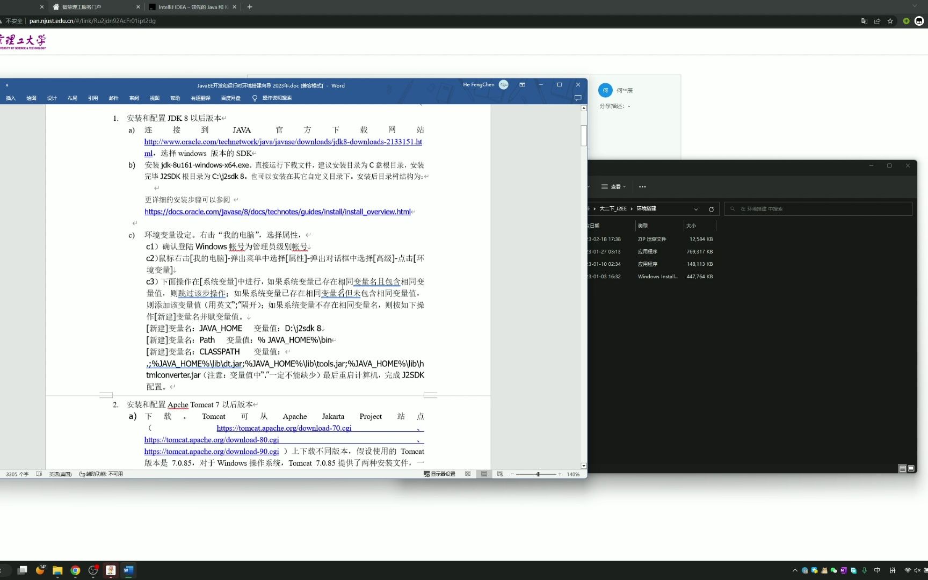Open the 百度网盘 ribbon tab
Image resolution: width=928 pixels, height=580 pixels.
[x=231, y=98]
